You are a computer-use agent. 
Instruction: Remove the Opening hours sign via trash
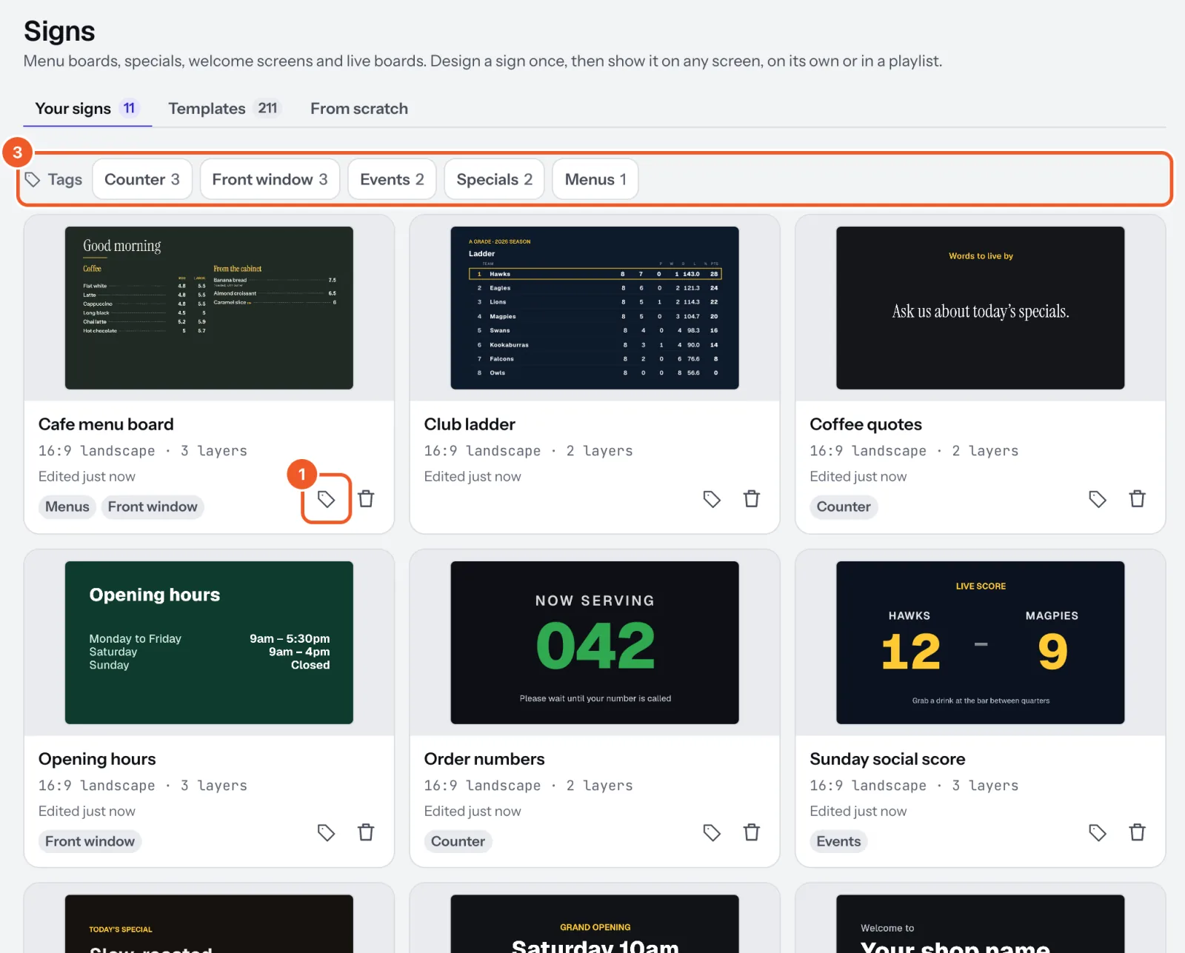pos(366,832)
